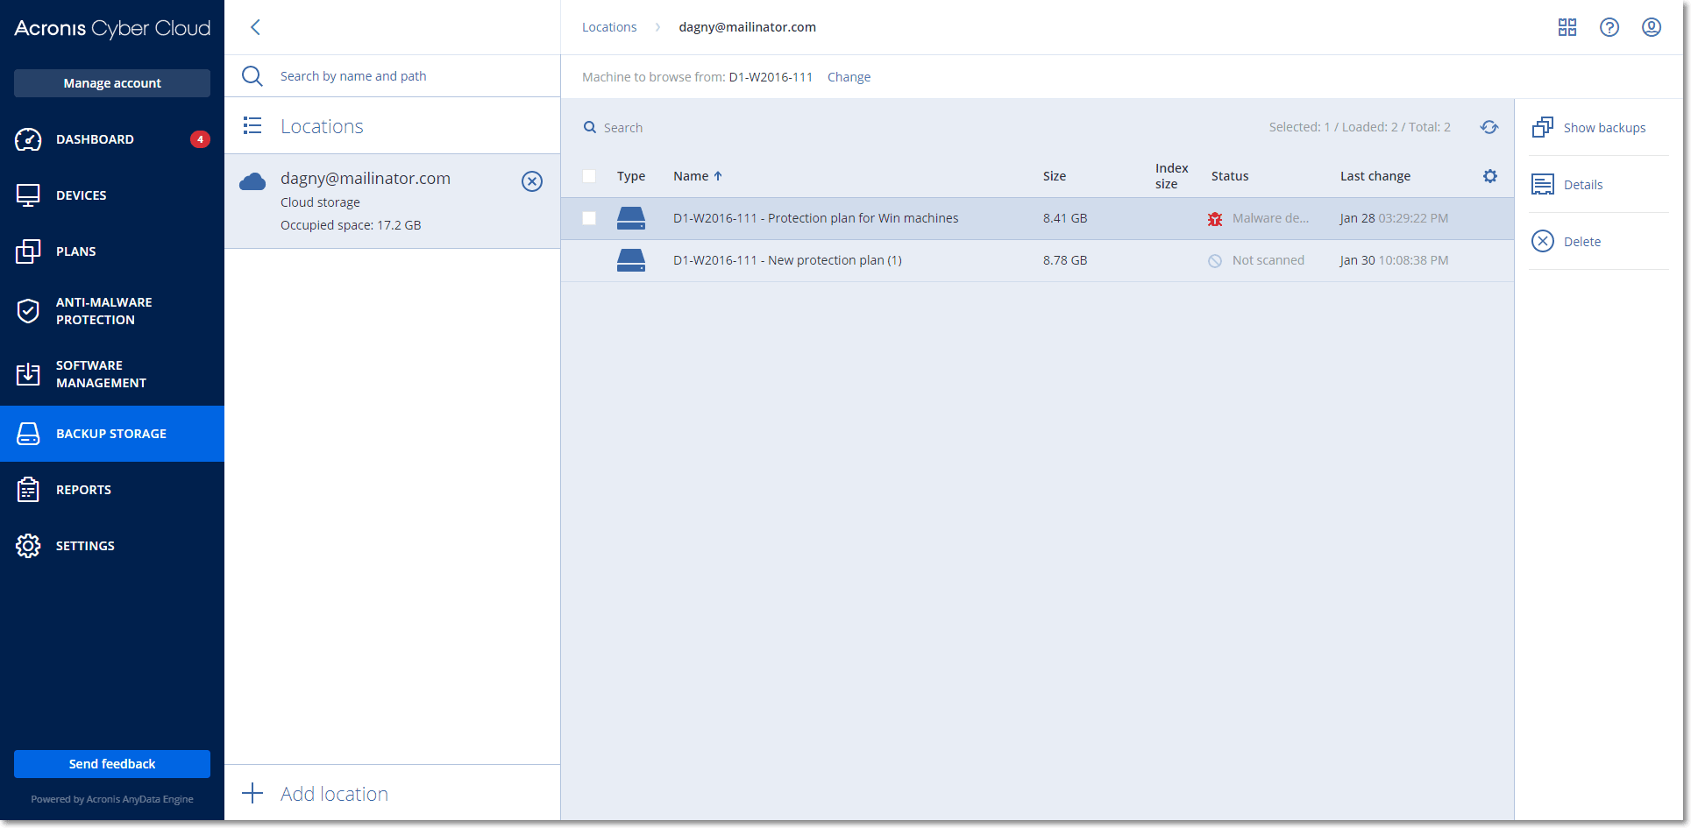This screenshot has height=828, width=1691.
Task: Click the Anti-Malware shield icon
Action: (x=28, y=311)
